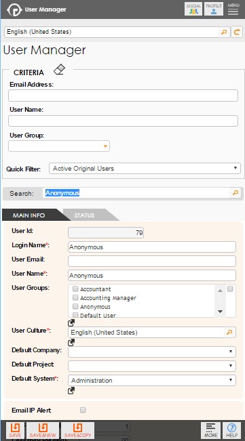
Task: Open the User Group criteria dropdown
Action: [59, 146]
